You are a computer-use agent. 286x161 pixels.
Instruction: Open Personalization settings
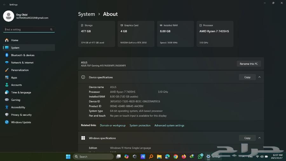coord(29,70)
